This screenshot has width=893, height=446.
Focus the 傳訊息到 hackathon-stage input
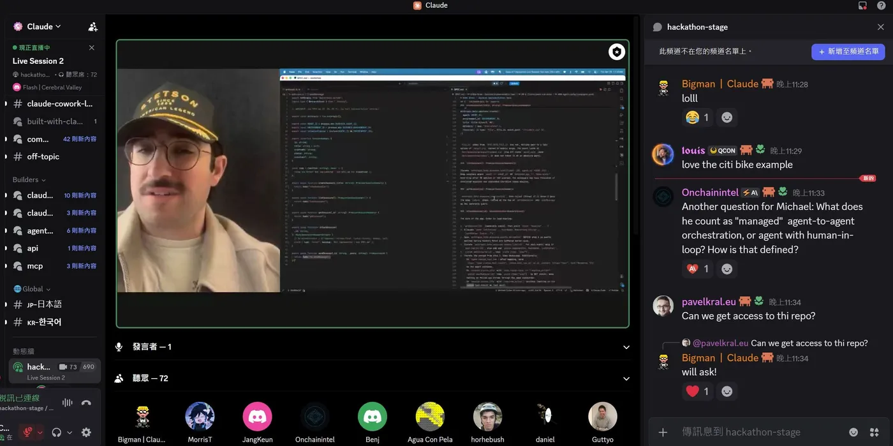point(759,432)
